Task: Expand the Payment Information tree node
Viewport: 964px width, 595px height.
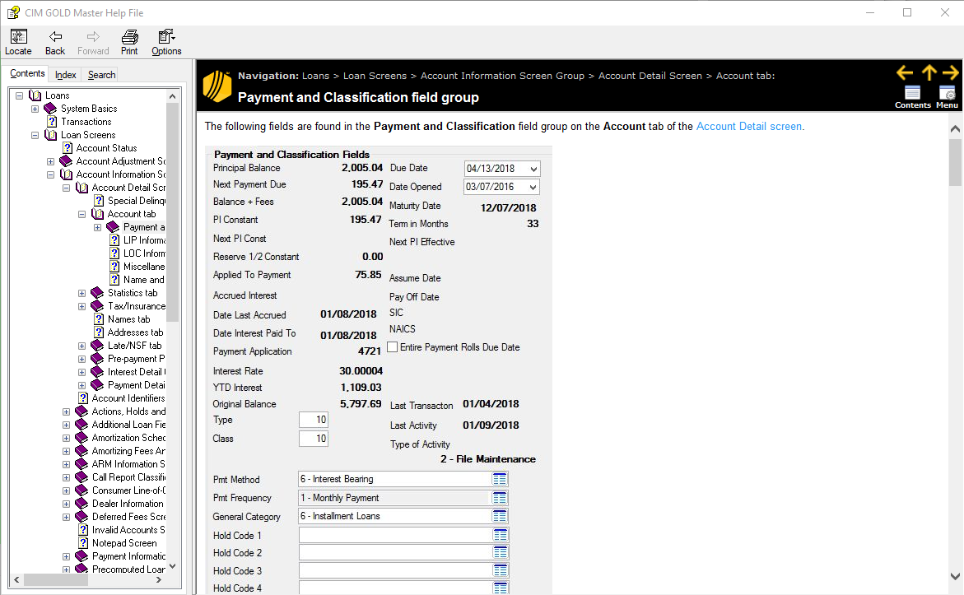Action: (x=67, y=556)
